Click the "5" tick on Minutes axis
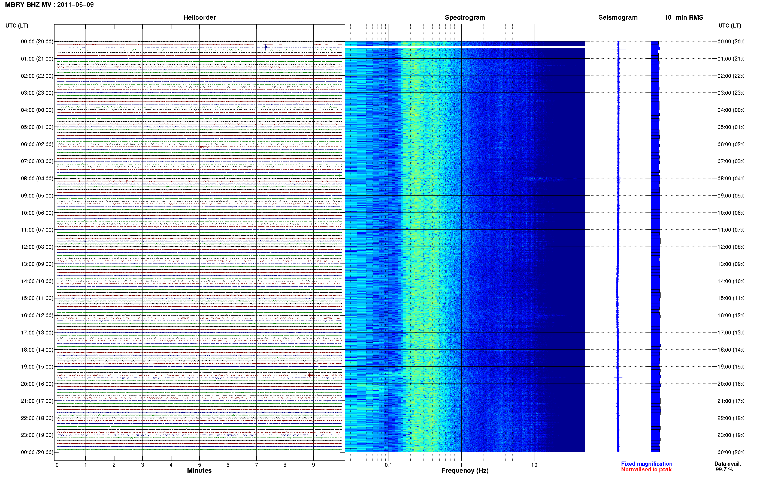 click(199, 465)
